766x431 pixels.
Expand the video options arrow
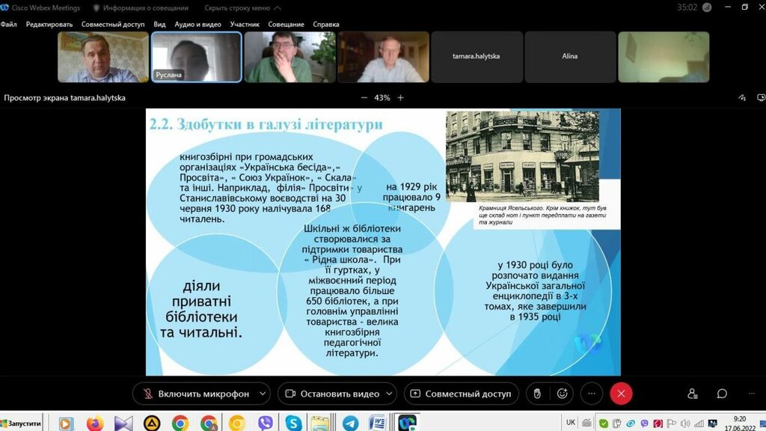pyautogui.click(x=392, y=394)
